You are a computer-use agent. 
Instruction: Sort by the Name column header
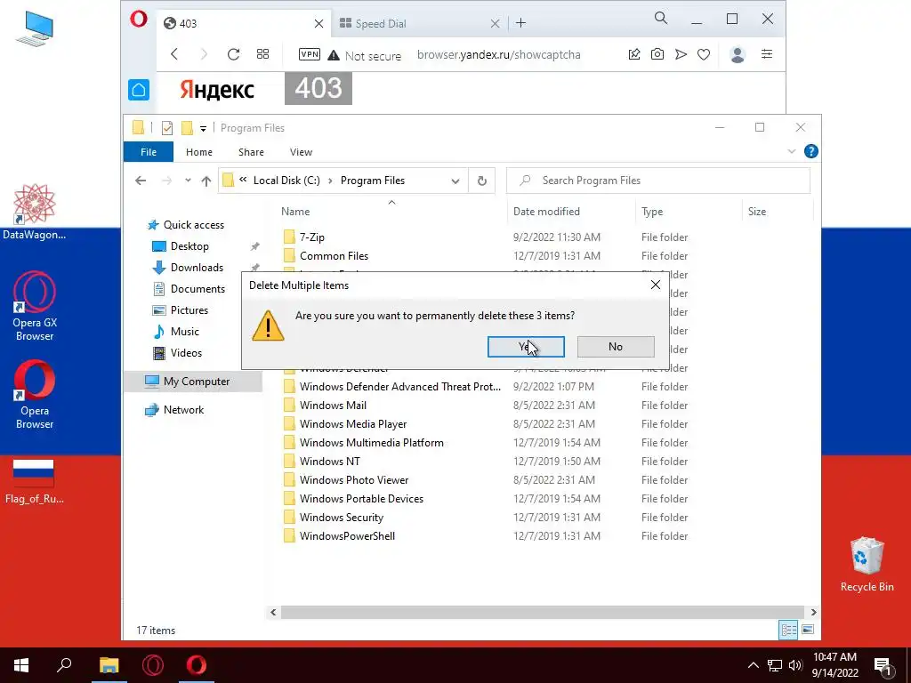(295, 212)
